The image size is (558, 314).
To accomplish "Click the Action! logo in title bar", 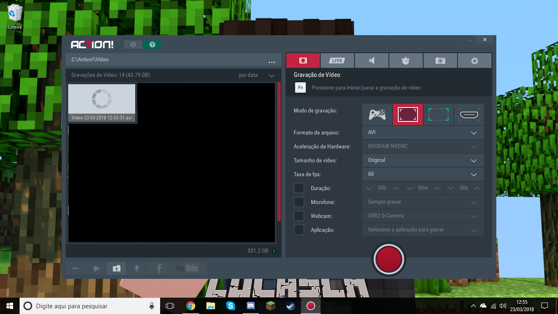I will tap(92, 45).
